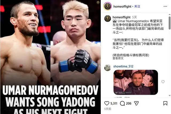Viewport: 171px width, 114px height.
Task: View the 5,311 likes count
Action: tap(114, 103)
